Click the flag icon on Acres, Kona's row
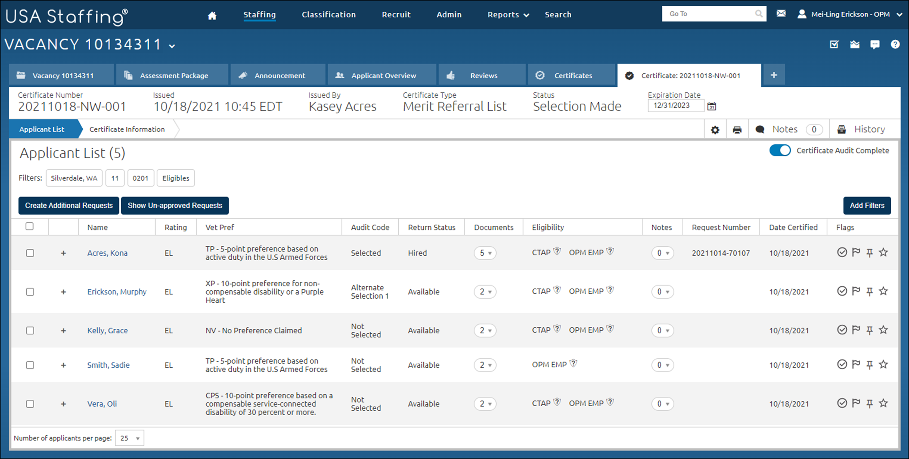 (856, 252)
